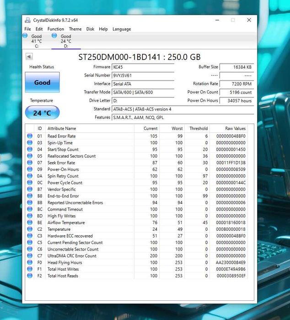Image resolution: width=290 pixels, height=320 pixels.
Task: Open the Function menu
Action: 56,29
